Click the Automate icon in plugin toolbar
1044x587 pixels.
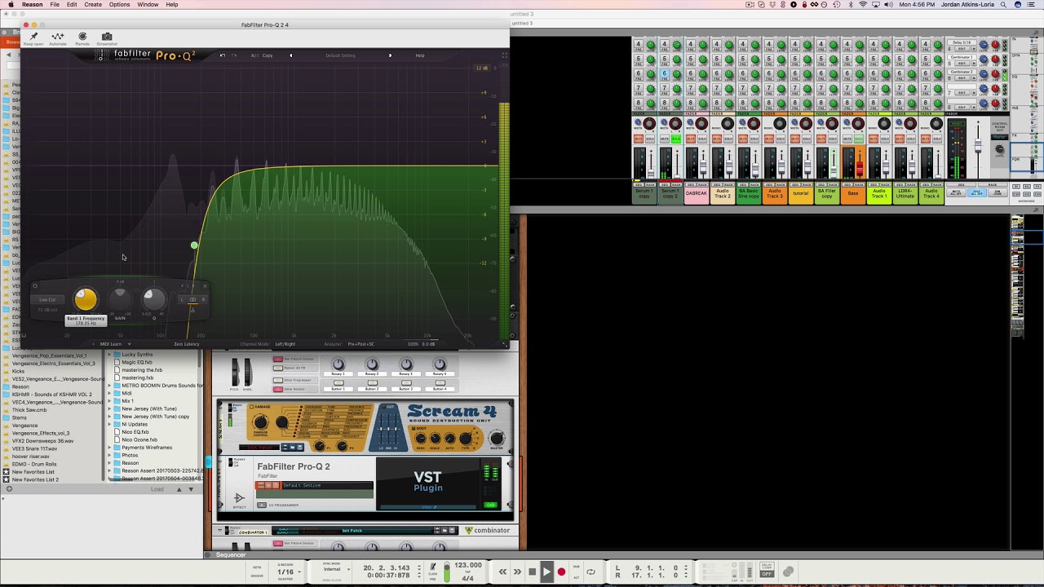[58, 37]
